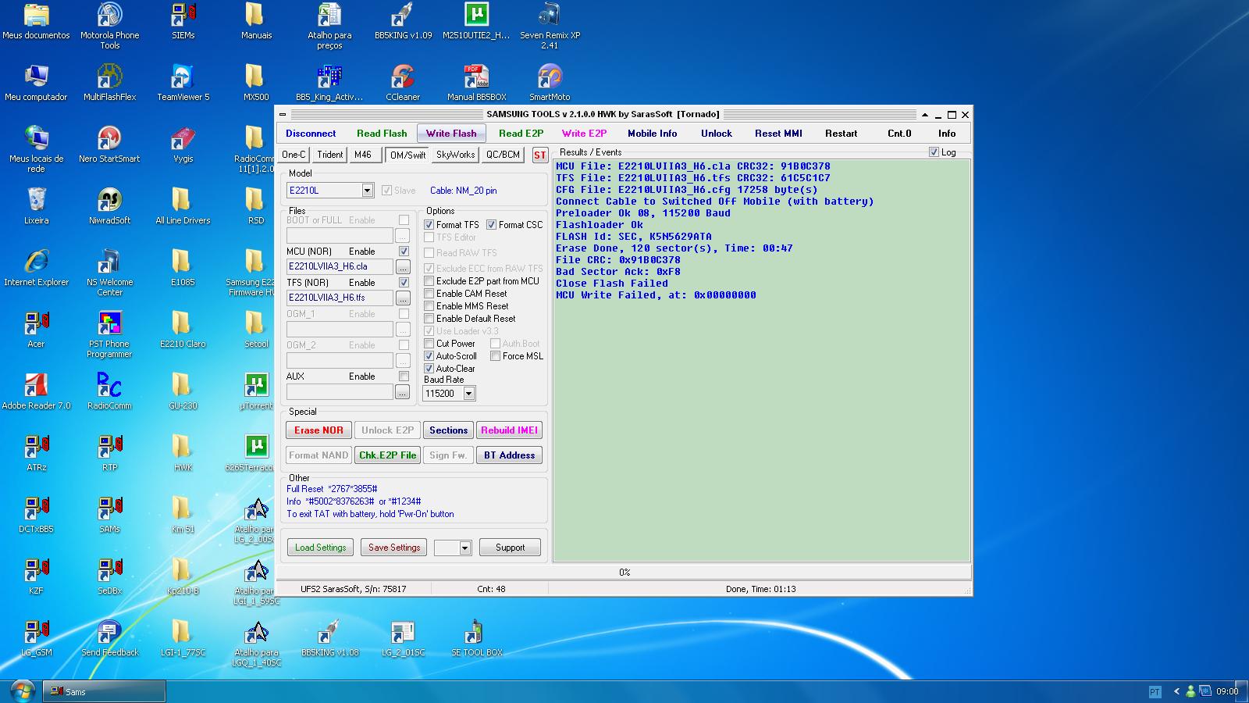Viewport: 1249px width, 703px height.
Task: Click the Erase NOR button
Action: click(x=318, y=430)
